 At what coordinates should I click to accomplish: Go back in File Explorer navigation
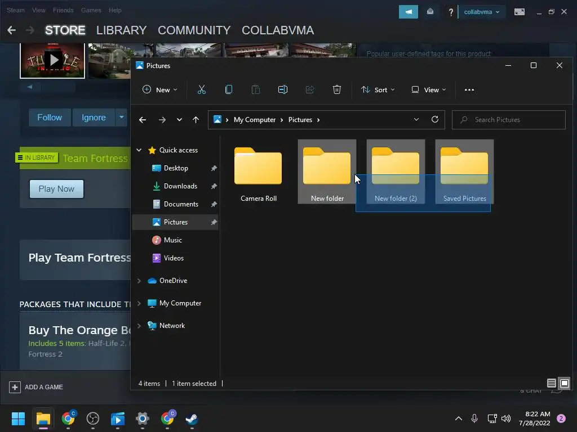pos(143,120)
